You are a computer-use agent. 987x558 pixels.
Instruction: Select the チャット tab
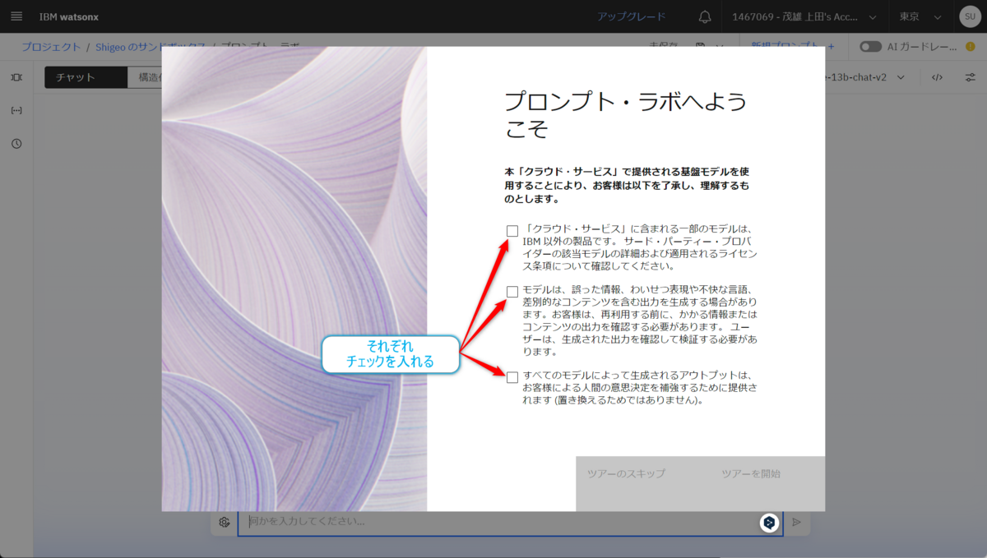click(x=86, y=77)
